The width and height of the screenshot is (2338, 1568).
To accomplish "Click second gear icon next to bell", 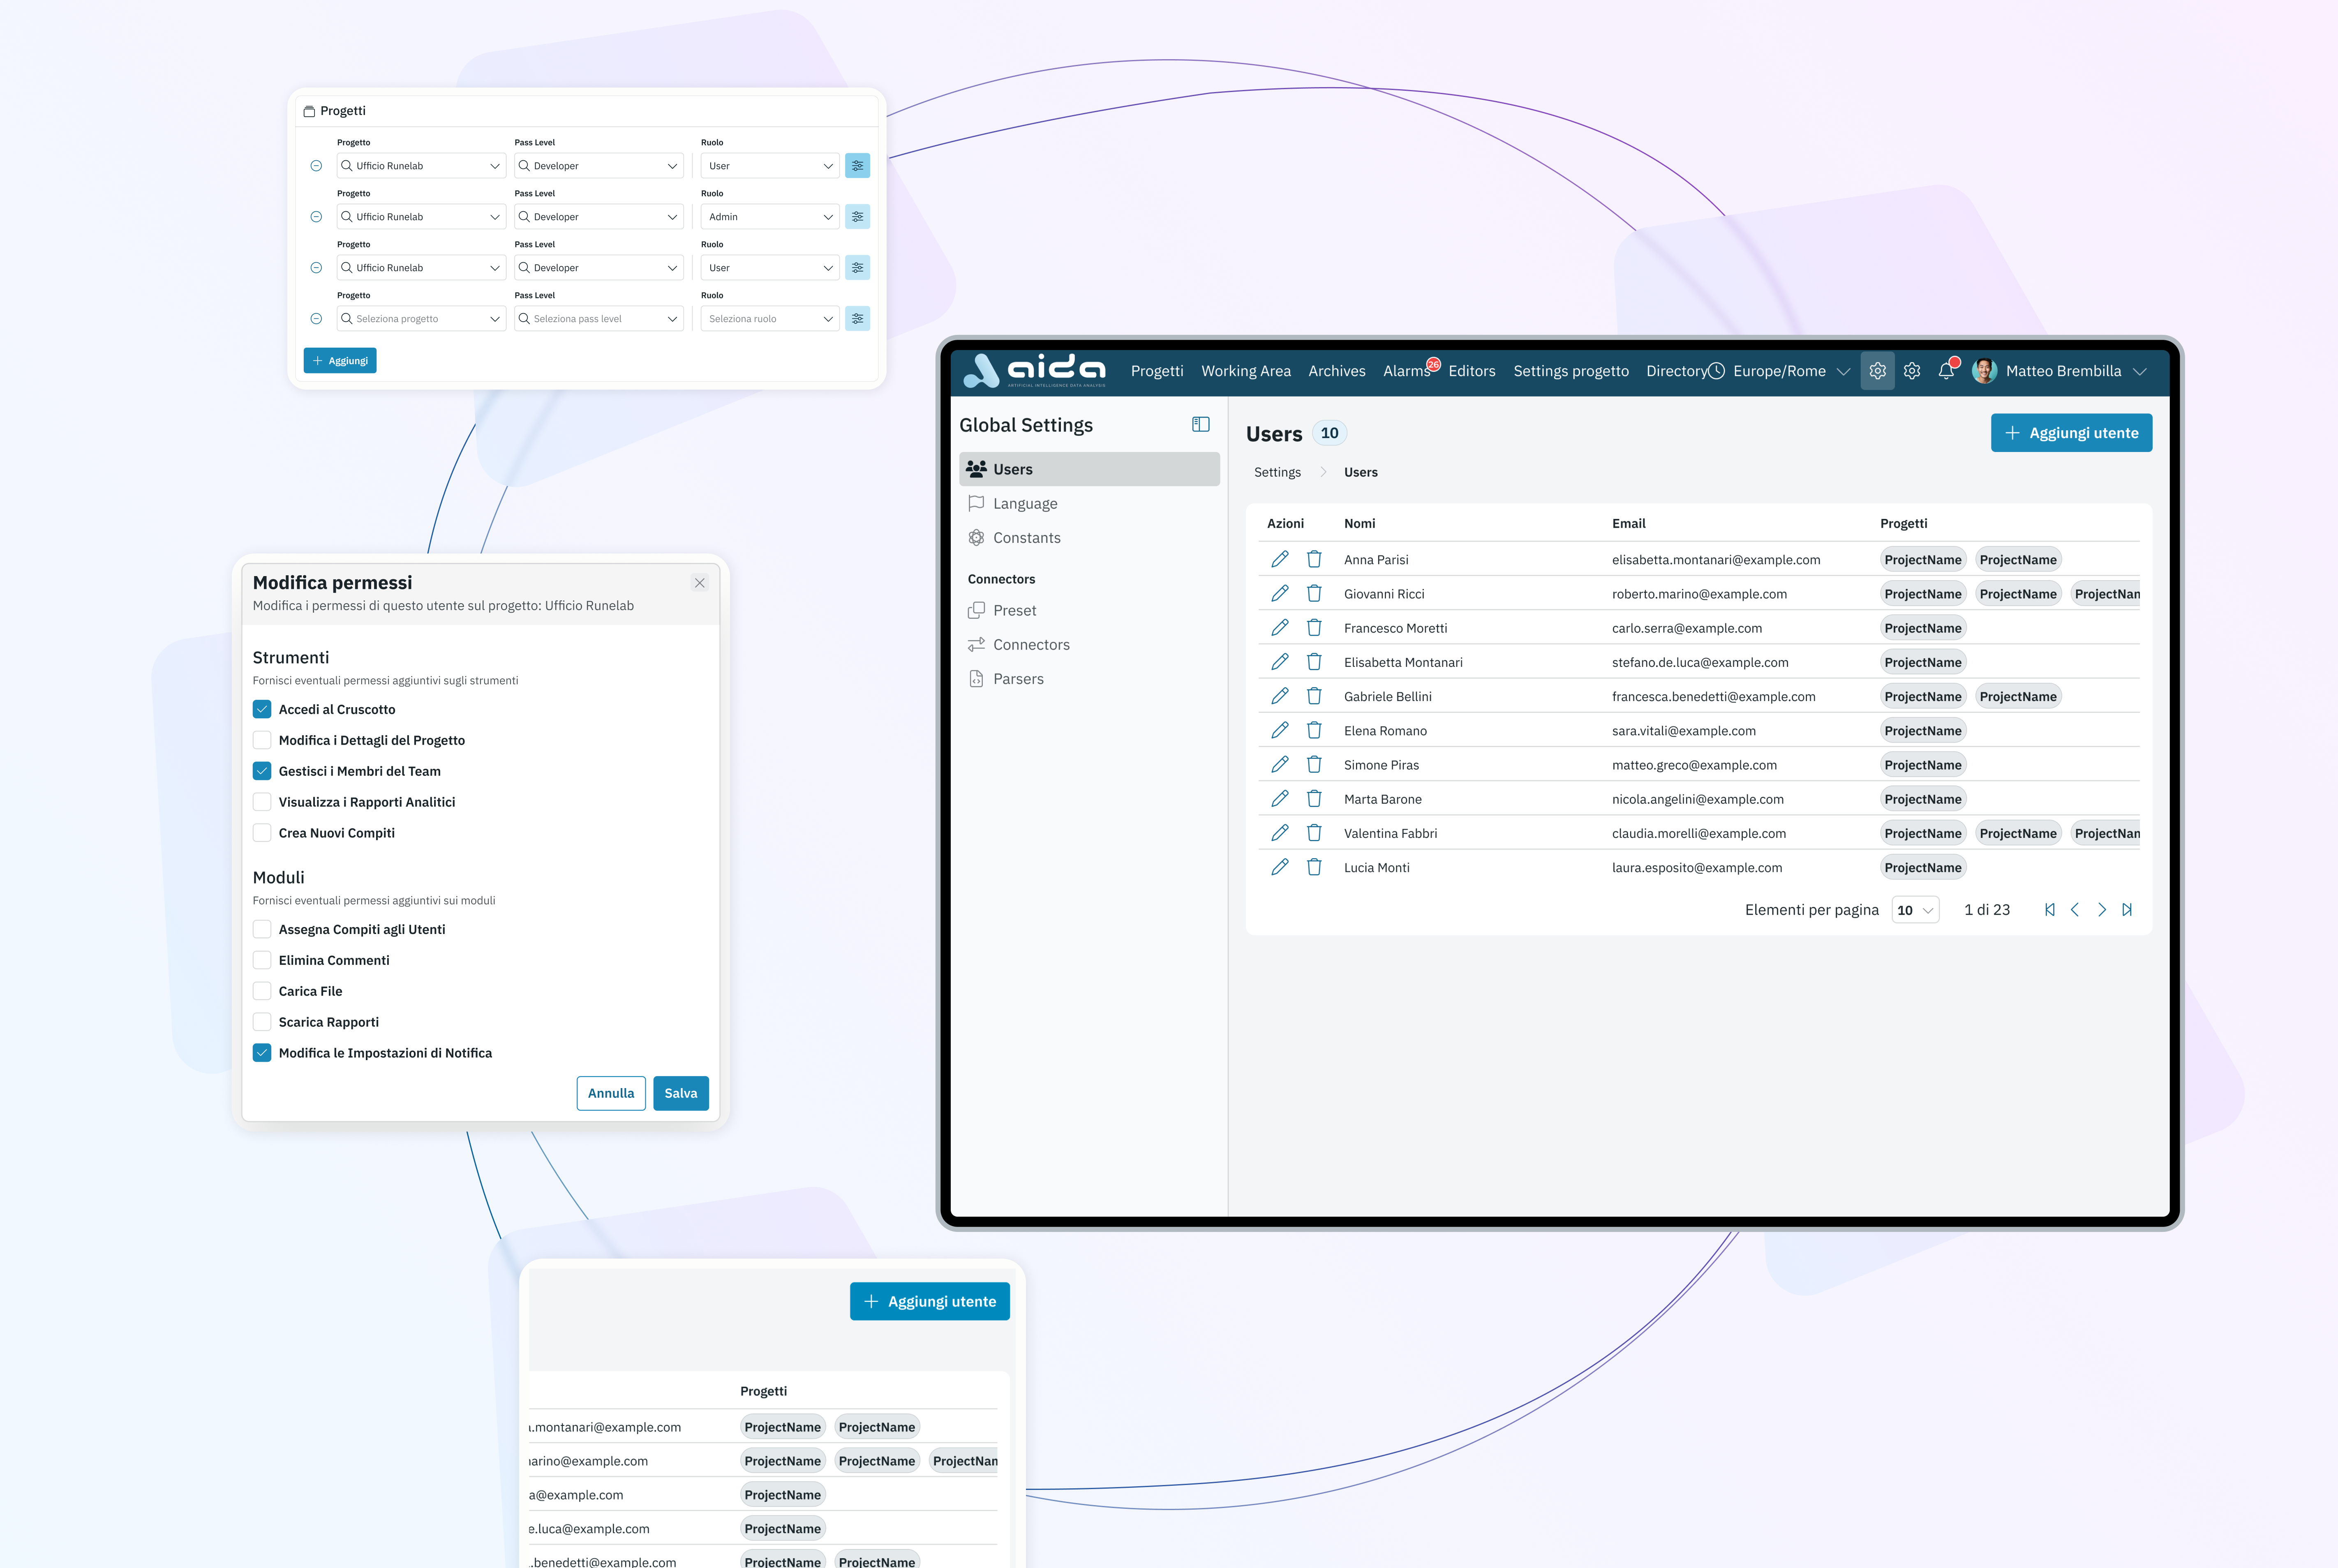I will click(x=1912, y=371).
